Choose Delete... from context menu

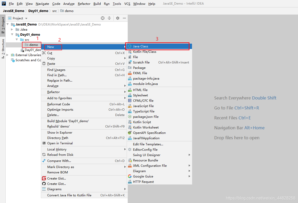coord(84,115)
